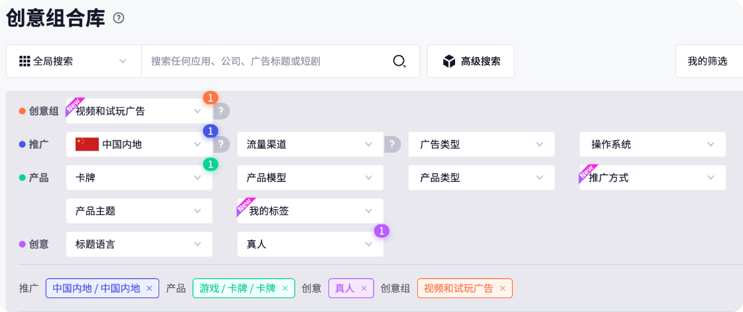Viewport: 743px width, 312px height.
Task: Expand the 全局搜索 scope dropdown
Action: pos(74,61)
